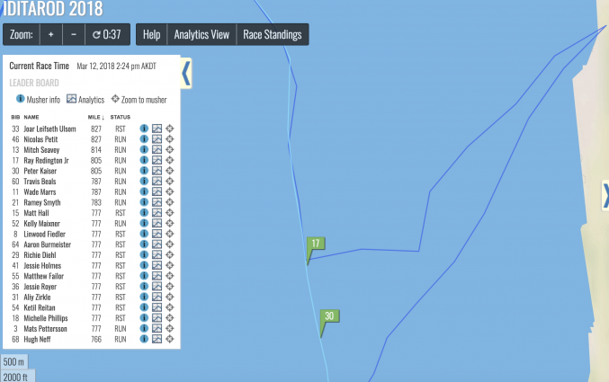Image resolution: width=609 pixels, height=382 pixels.
Task: Open analytics for Jessie Holmes
Action: click(x=157, y=265)
